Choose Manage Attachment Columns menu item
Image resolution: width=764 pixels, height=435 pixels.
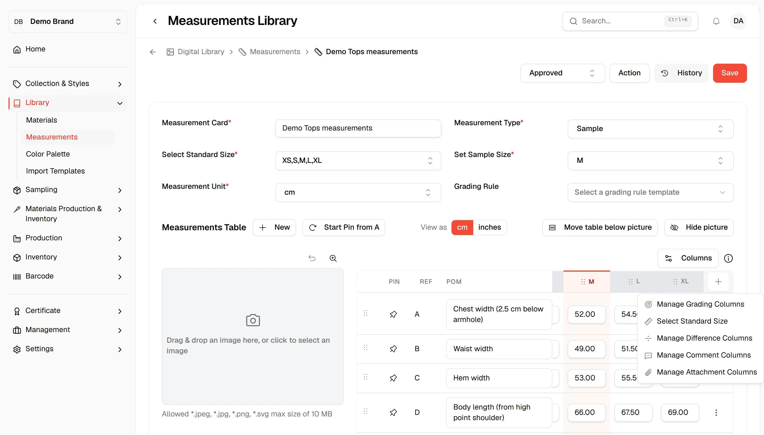(700, 372)
